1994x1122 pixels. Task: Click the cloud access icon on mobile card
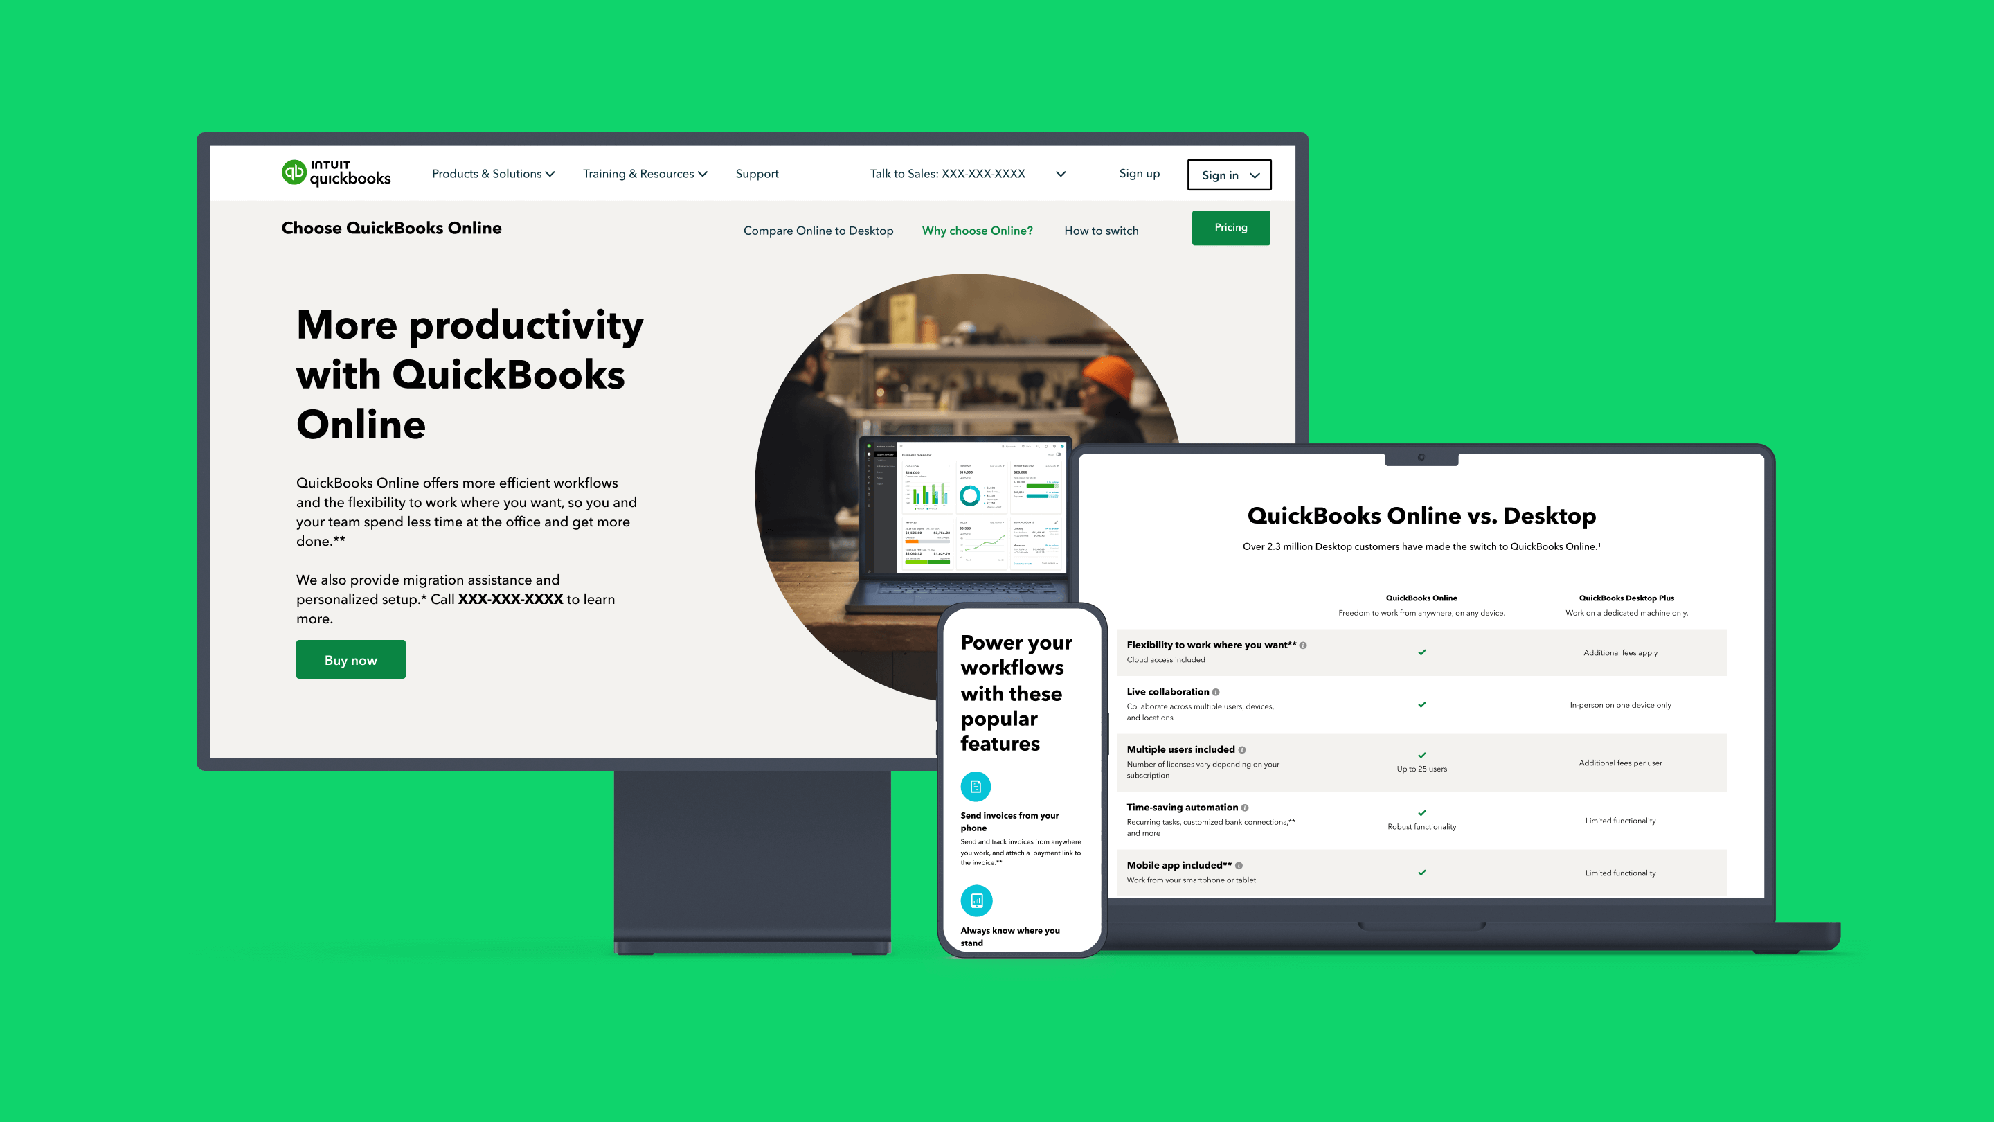[x=975, y=785]
